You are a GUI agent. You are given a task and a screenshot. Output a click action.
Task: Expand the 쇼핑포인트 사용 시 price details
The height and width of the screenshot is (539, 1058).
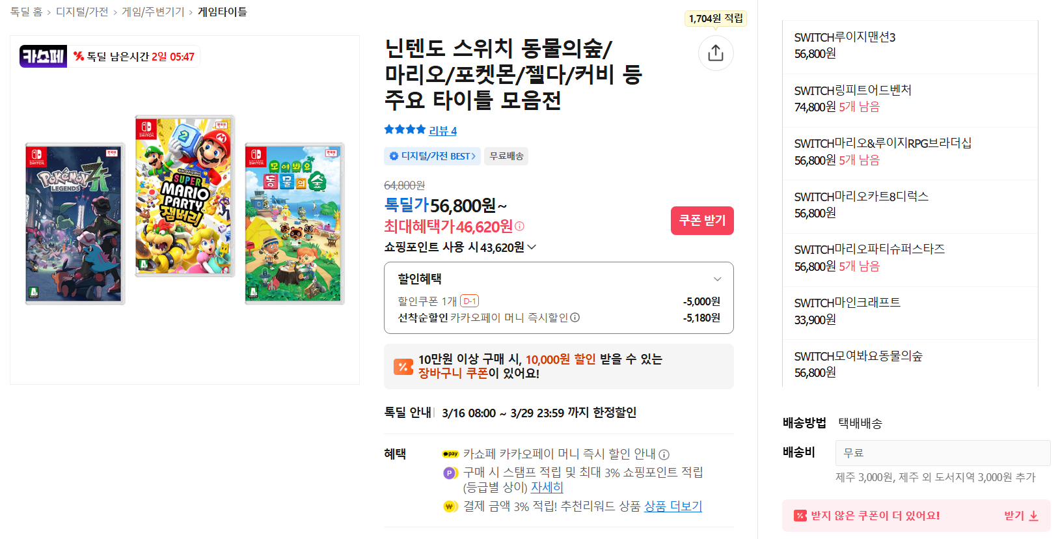532,247
